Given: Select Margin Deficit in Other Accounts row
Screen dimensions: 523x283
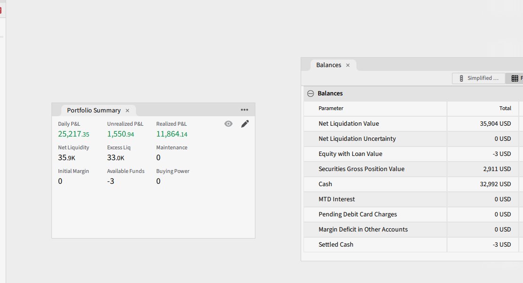Looking at the screenshot, I should 413,230.
